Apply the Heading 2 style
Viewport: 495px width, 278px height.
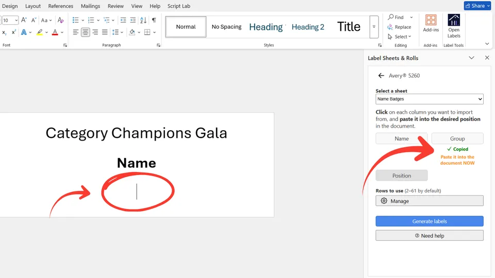point(308,27)
